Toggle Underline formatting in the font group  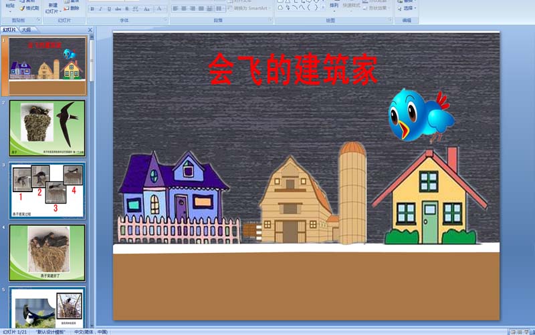pos(109,9)
